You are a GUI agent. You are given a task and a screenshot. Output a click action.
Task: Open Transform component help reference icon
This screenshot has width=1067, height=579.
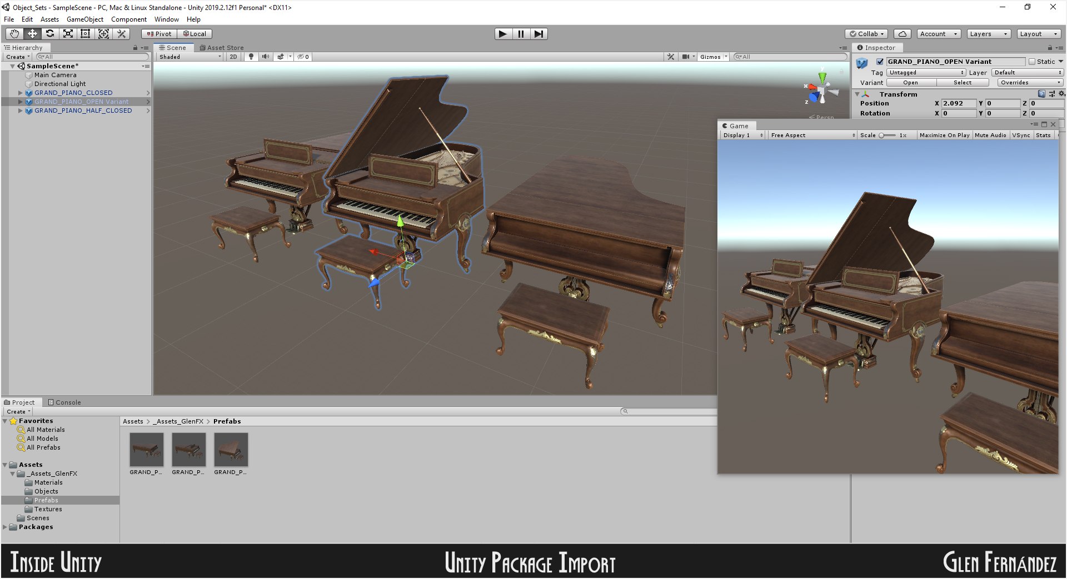coord(1041,94)
